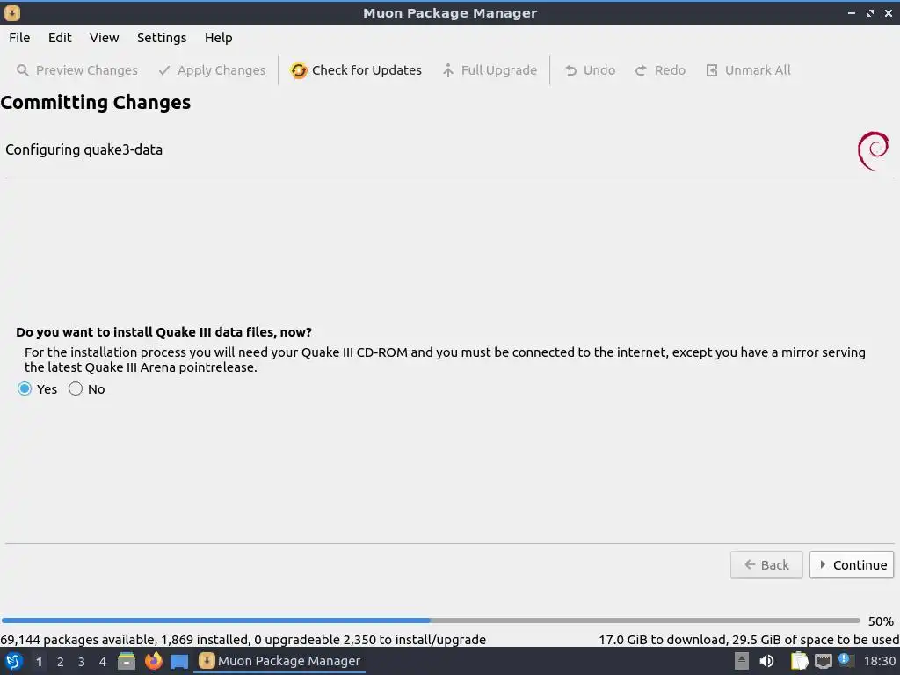
Task: Switch to virtual desktop 1
Action: 39,662
